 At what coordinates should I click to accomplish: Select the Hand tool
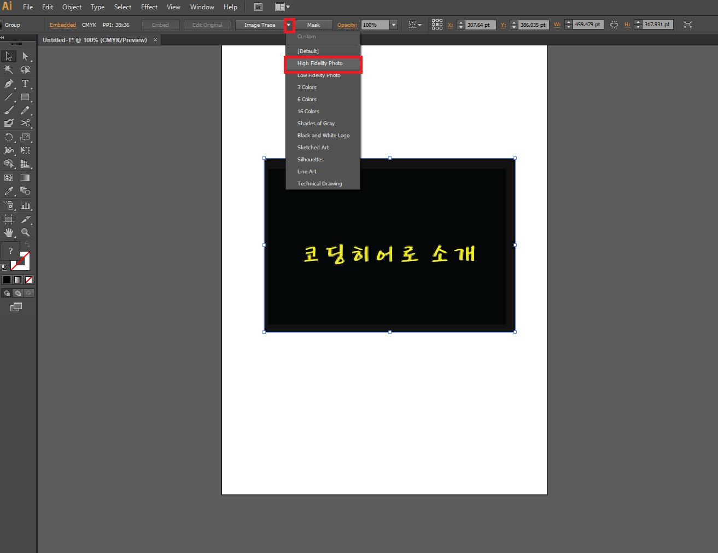pyautogui.click(x=9, y=232)
